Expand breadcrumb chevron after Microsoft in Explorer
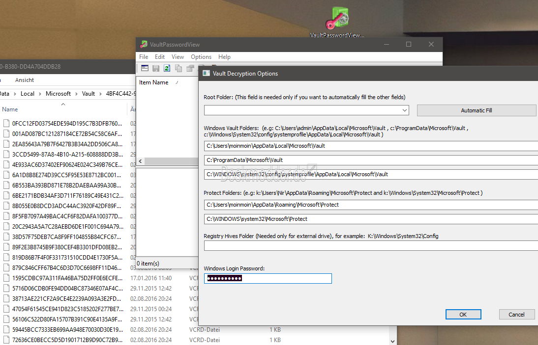This screenshot has height=345, width=538. [x=76, y=94]
